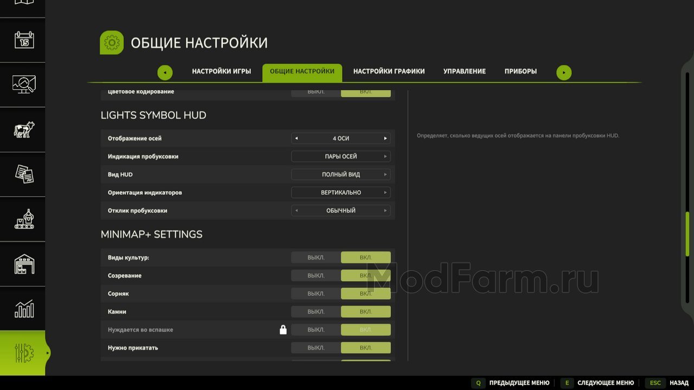Disable Созревание with ВЫКЛ.
The image size is (694, 390).
click(x=316, y=276)
